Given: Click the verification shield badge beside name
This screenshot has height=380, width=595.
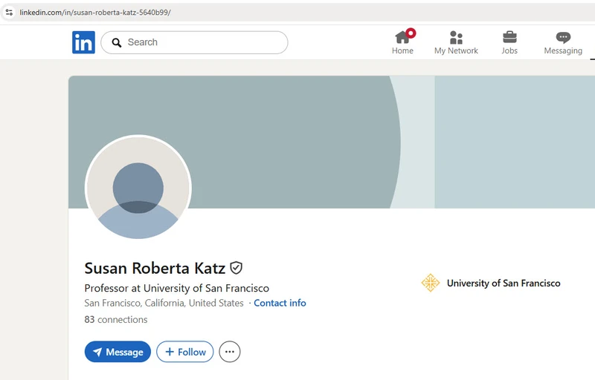Looking at the screenshot, I should pyautogui.click(x=236, y=268).
